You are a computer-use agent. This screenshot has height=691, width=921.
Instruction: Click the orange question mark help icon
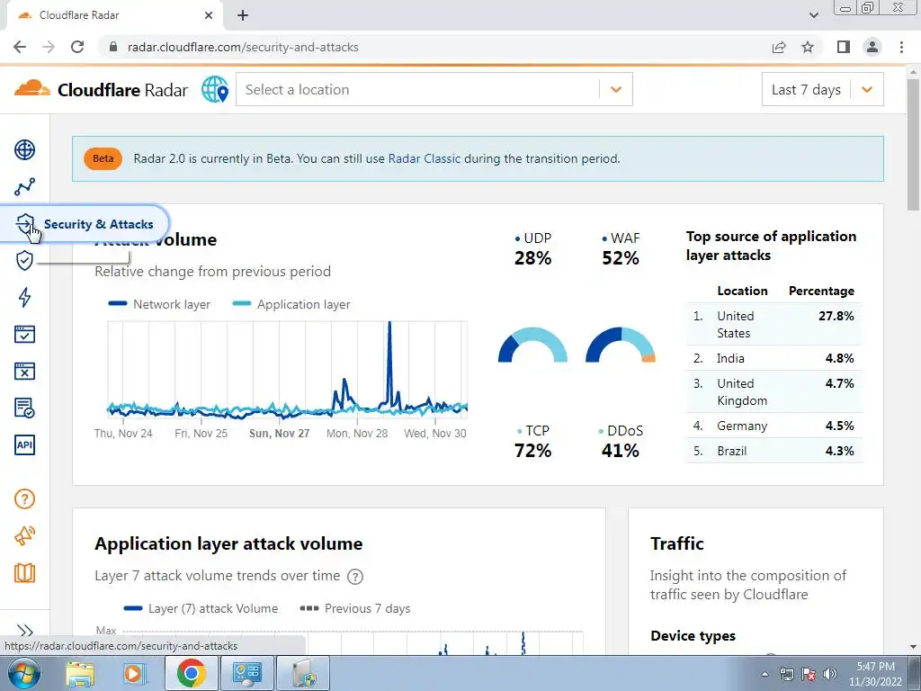pos(24,498)
